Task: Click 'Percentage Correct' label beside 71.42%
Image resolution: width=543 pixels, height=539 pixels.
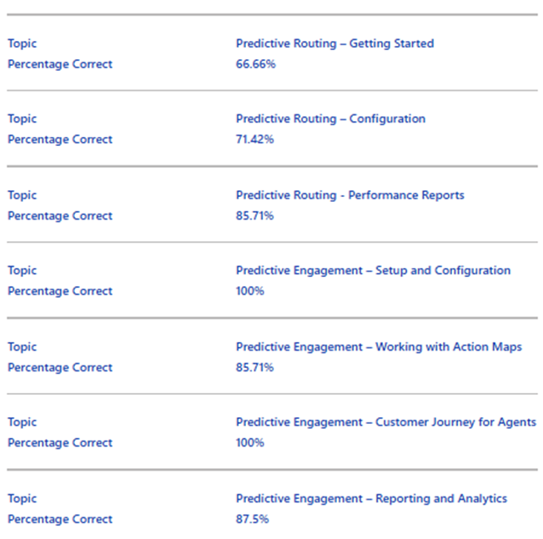Action: 60,139
